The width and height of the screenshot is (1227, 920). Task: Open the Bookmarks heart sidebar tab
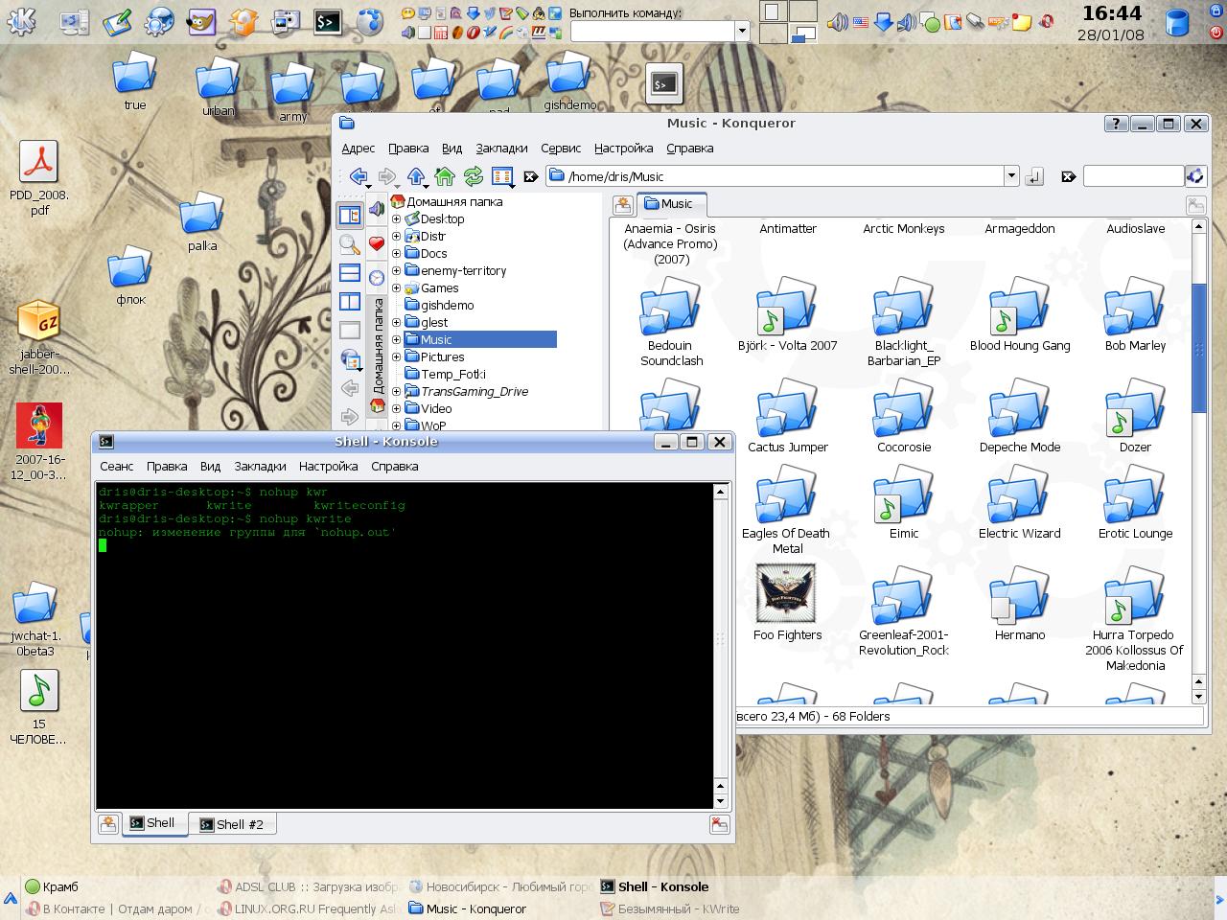coord(377,243)
